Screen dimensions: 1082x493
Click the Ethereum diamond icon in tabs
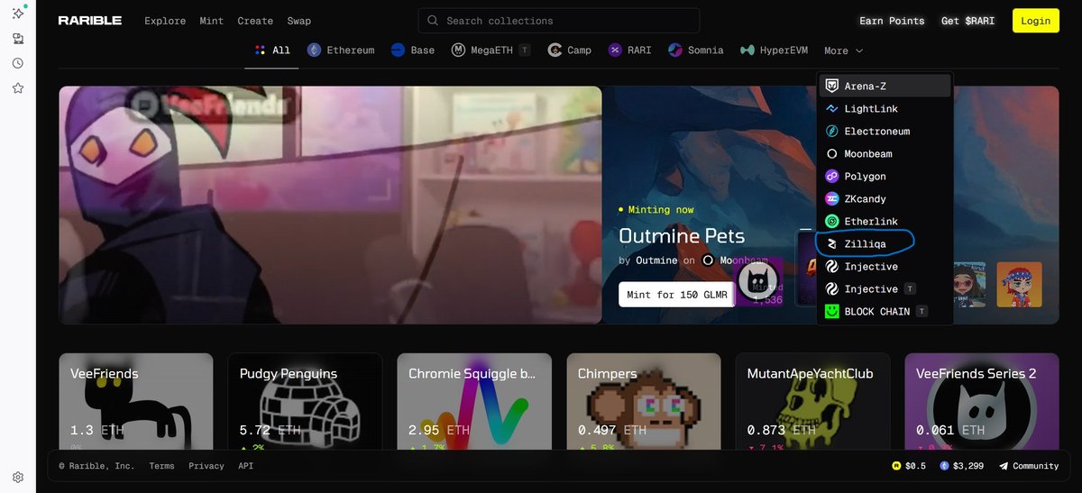(x=314, y=50)
